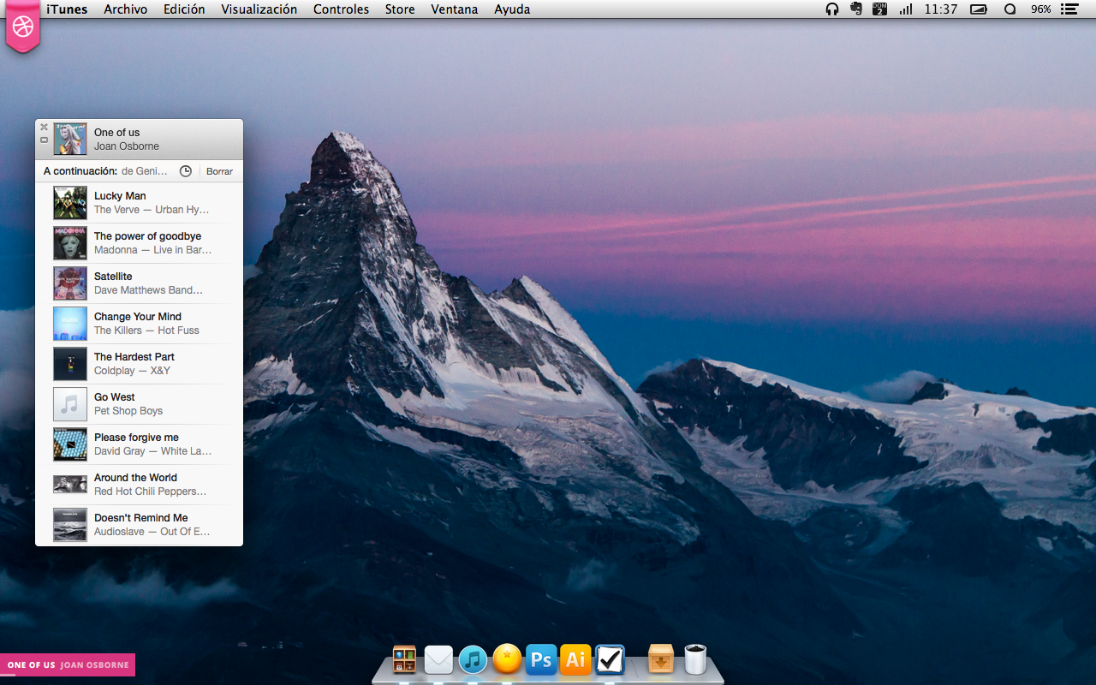Click the 11:37 clock in the menu bar
The height and width of the screenshot is (685, 1096).
click(941, 9)
